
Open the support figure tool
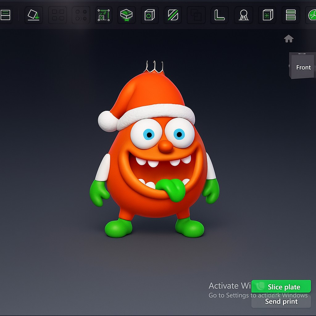244,15
